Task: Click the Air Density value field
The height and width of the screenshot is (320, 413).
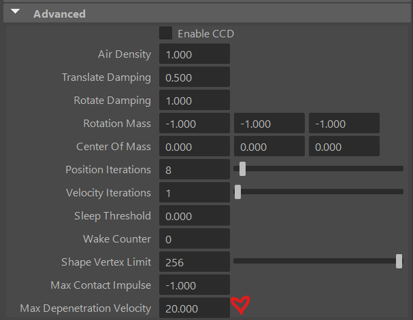Action: pyautogui.click(x=195, y=54)
